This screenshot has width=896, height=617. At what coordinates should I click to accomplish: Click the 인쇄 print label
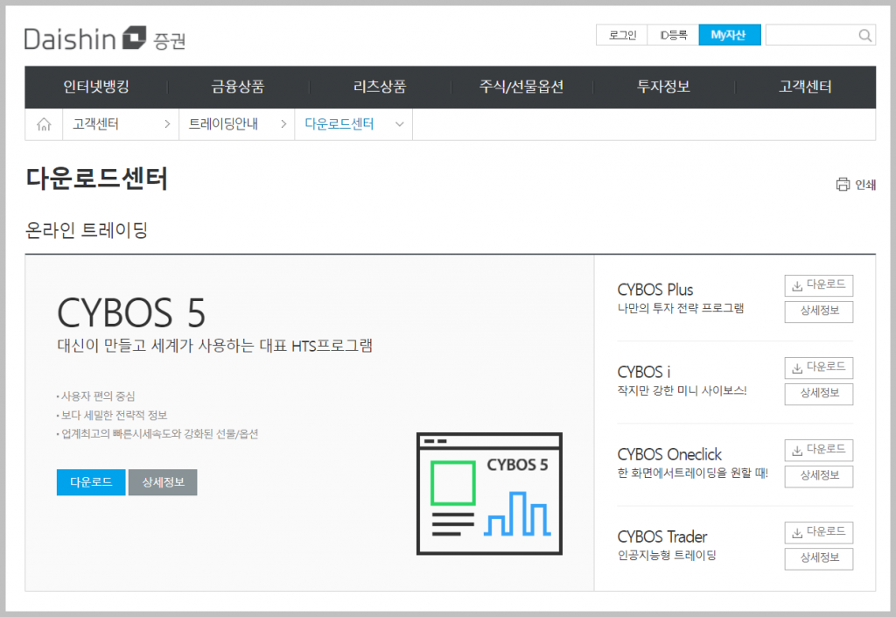pyautogui.click(x=865, y=185)
